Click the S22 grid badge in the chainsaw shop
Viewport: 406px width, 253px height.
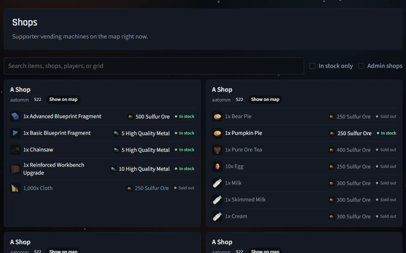pyautogui.click(x=38, y=99)
